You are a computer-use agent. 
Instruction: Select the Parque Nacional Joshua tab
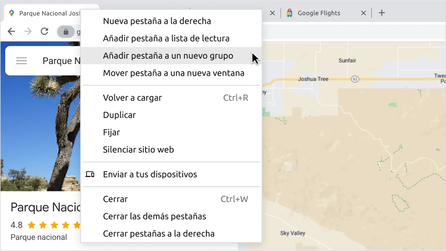pyautogui.click(x=50, y=13)
